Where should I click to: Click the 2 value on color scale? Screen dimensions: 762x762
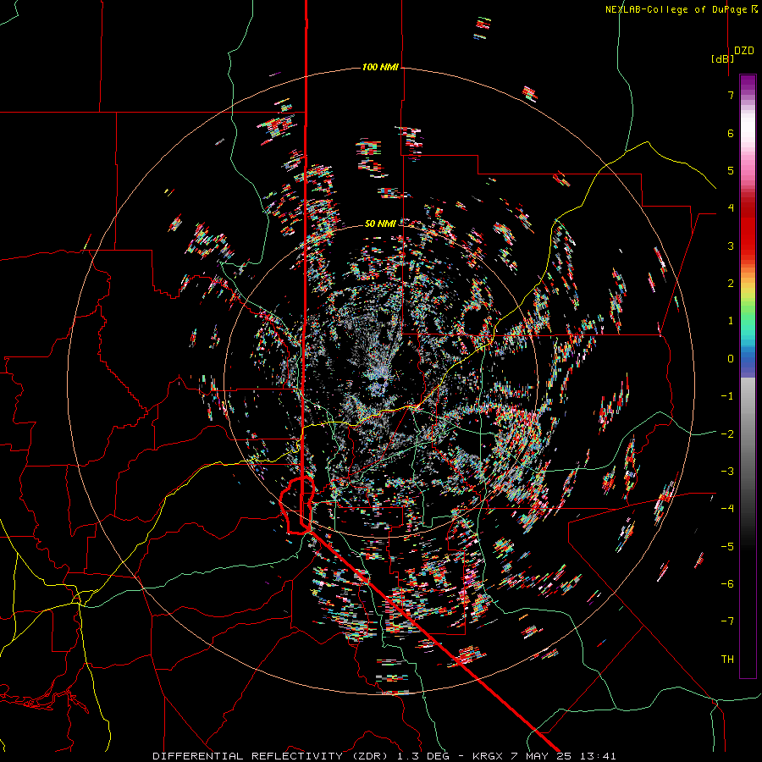(x=731, y=284)
